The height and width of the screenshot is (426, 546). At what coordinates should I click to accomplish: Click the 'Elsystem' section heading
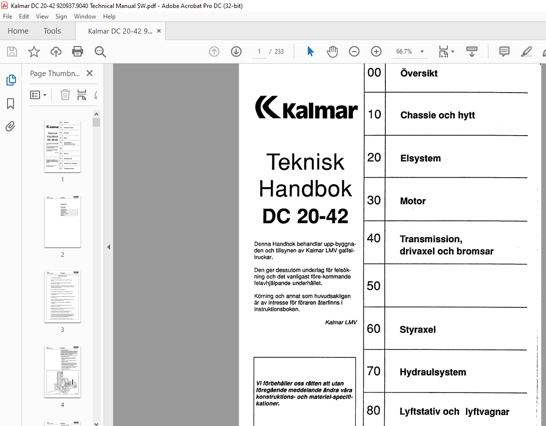(x=420, y=158)
